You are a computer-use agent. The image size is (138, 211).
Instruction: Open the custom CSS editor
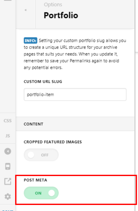(8, 121)
